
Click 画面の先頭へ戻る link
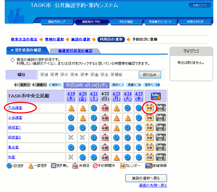[153, 186]
